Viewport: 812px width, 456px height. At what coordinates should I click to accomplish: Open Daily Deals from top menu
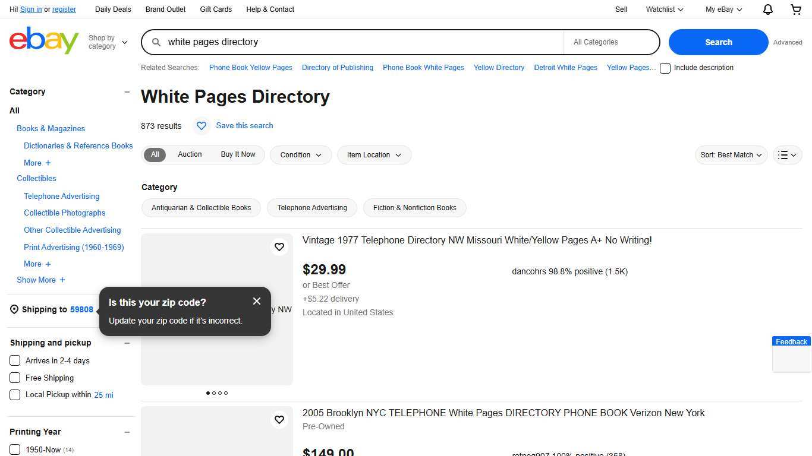[x=113, y=9]
